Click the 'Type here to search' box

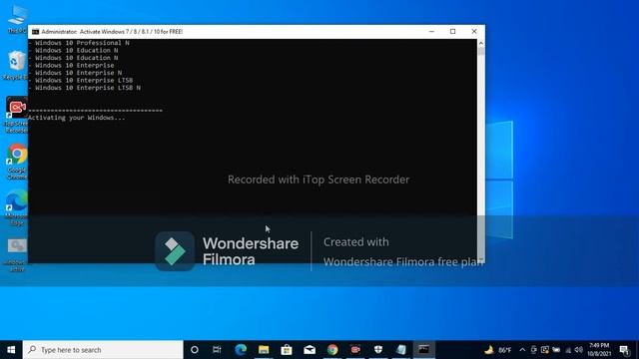[x=103, y=350]
